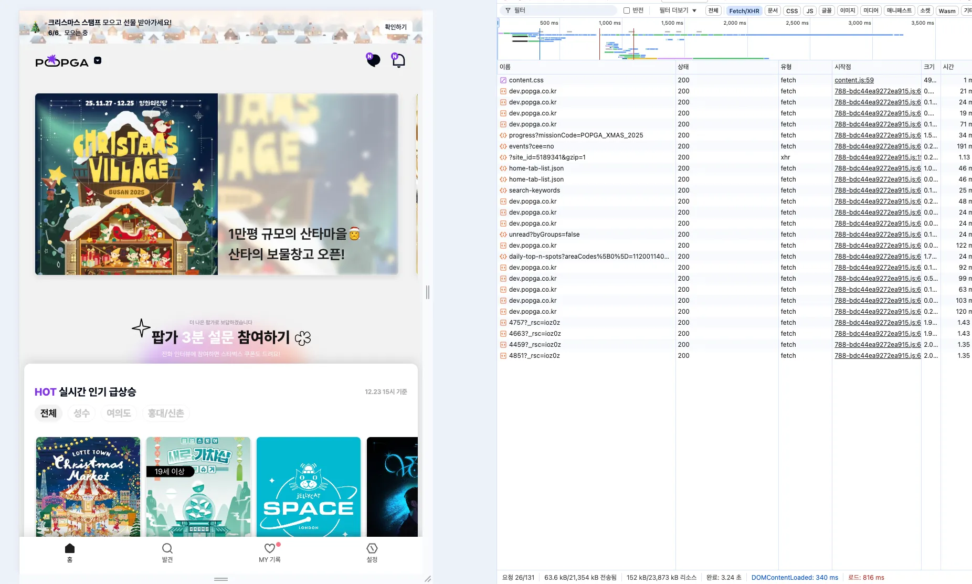Open the 설정 settings icon

(372, 549)
